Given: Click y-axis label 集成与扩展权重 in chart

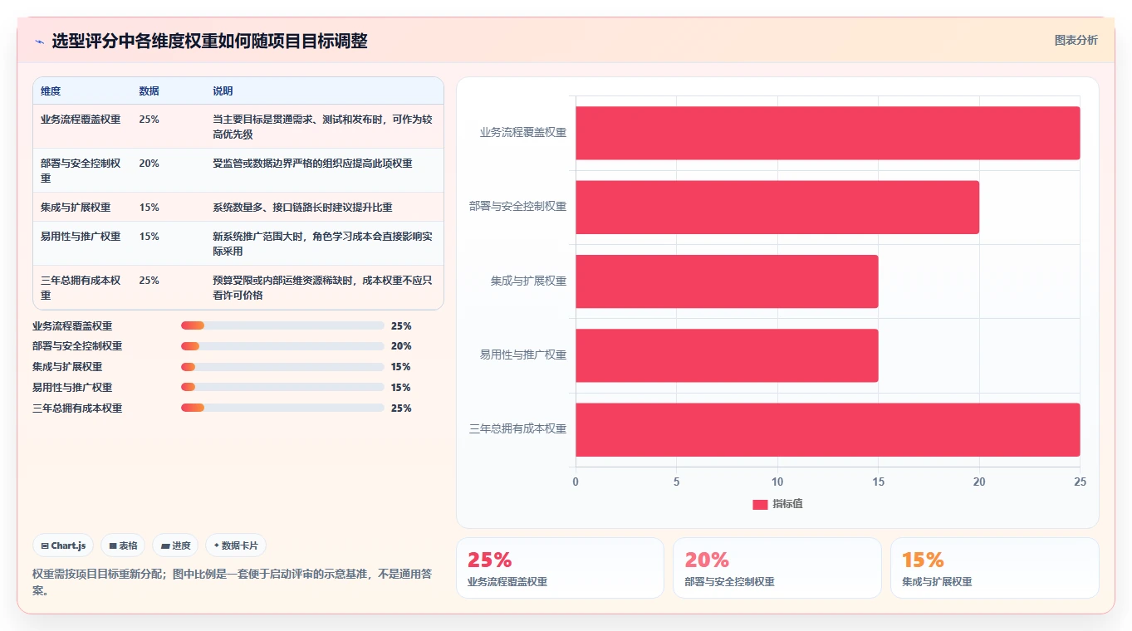Looking at the screenshot, I should click(528, 281).
